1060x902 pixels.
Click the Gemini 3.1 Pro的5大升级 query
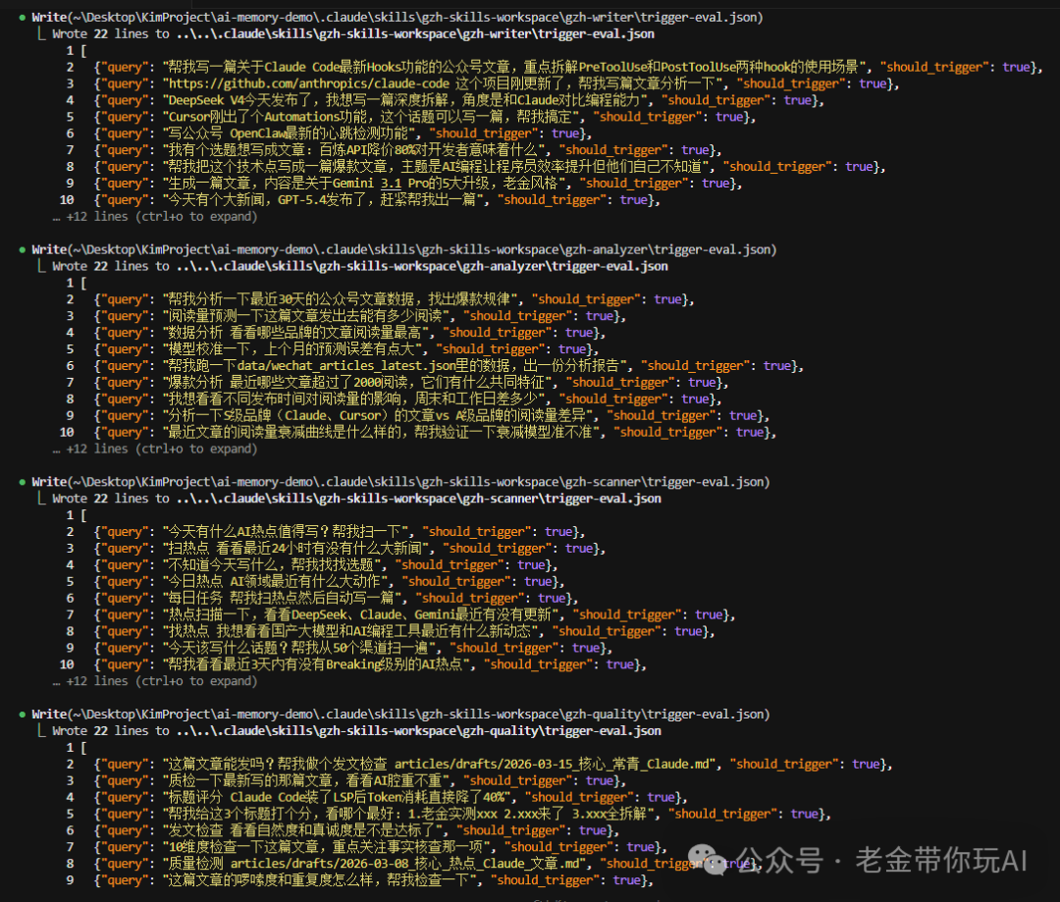click(418, 184)
